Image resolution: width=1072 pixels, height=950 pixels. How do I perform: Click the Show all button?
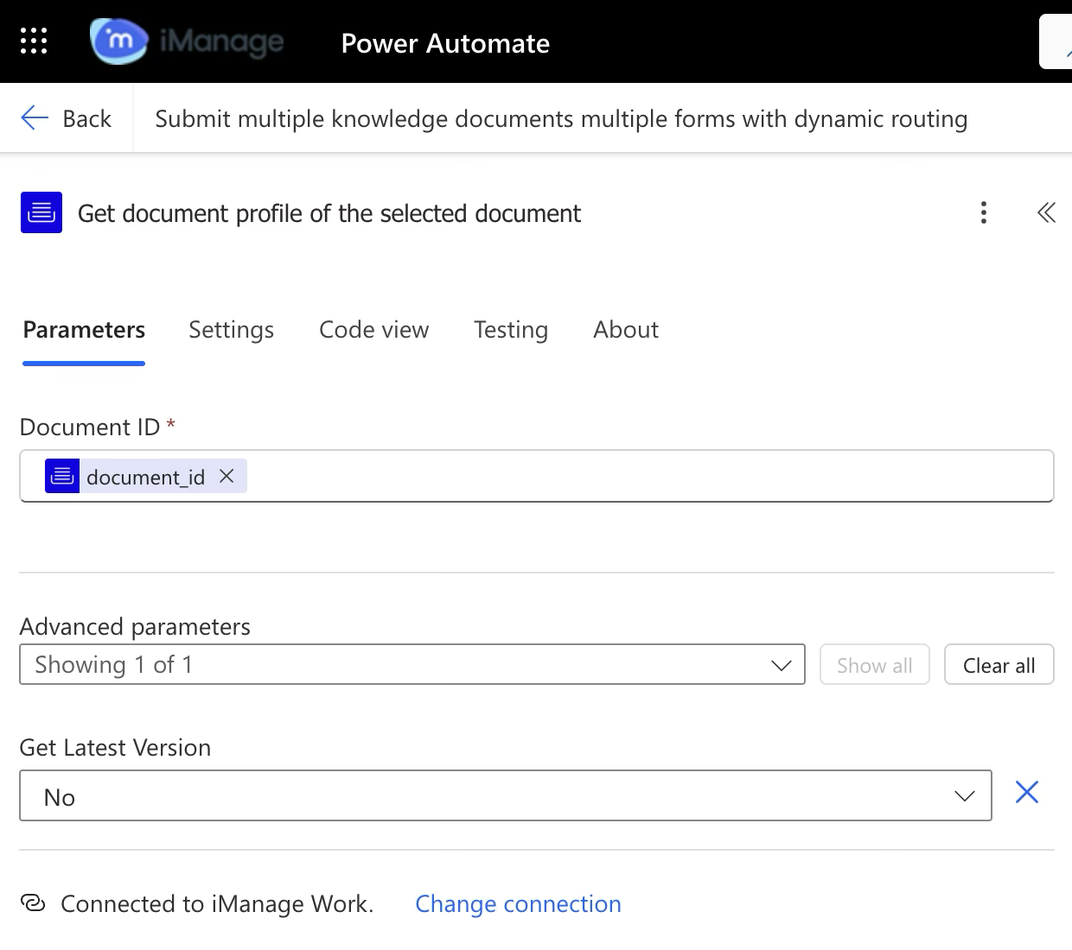click(x=875, y=665)
